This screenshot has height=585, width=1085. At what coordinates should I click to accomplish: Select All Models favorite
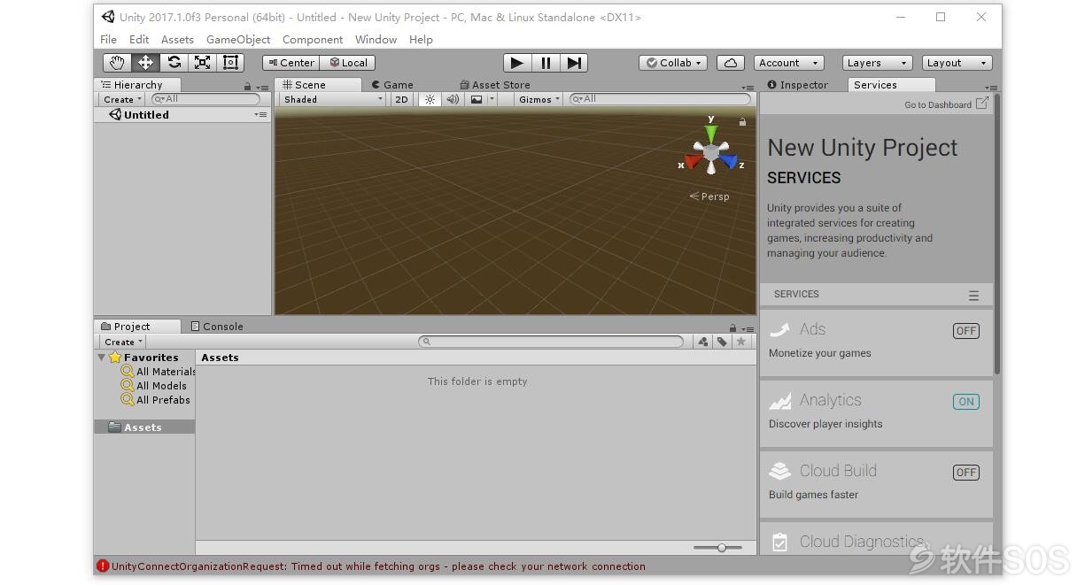tap(154, 386)
